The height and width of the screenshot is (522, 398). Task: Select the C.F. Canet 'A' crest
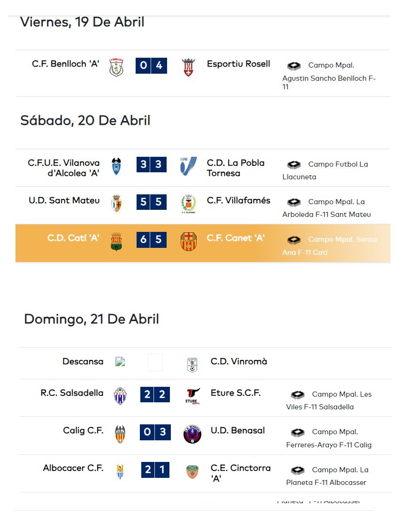189,241
